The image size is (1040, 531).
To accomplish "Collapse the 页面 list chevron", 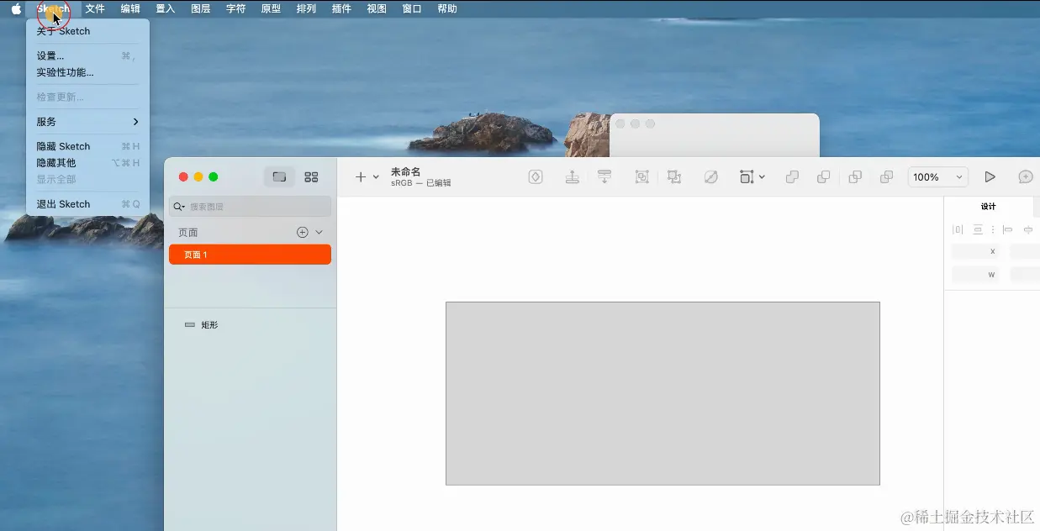I will 319,232.
